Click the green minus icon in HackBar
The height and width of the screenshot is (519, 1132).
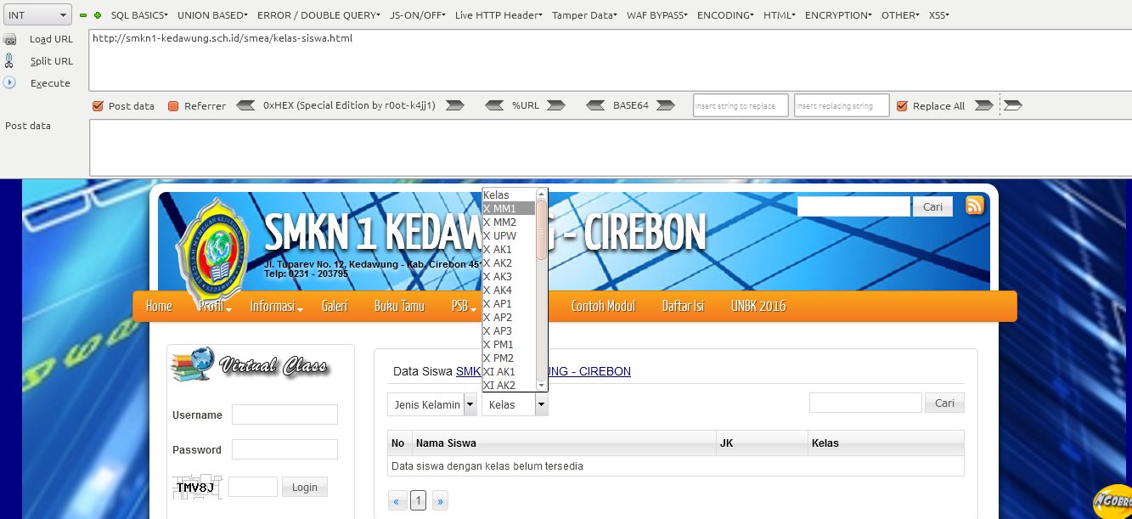(x=83, y=15)
